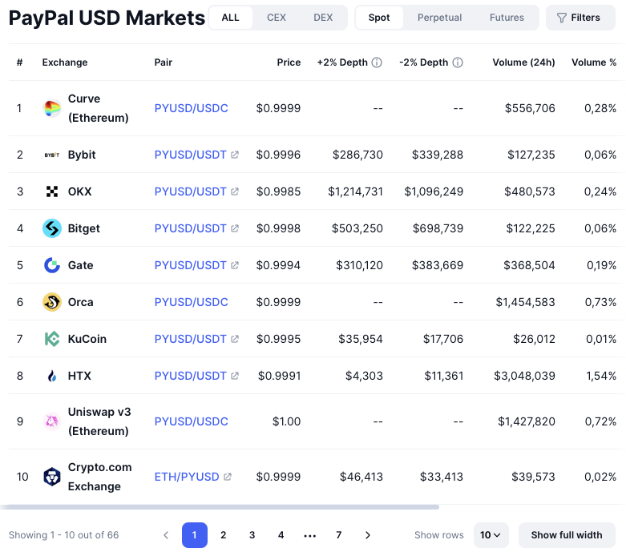Open the -2% Depth info icon

point(458,62)
